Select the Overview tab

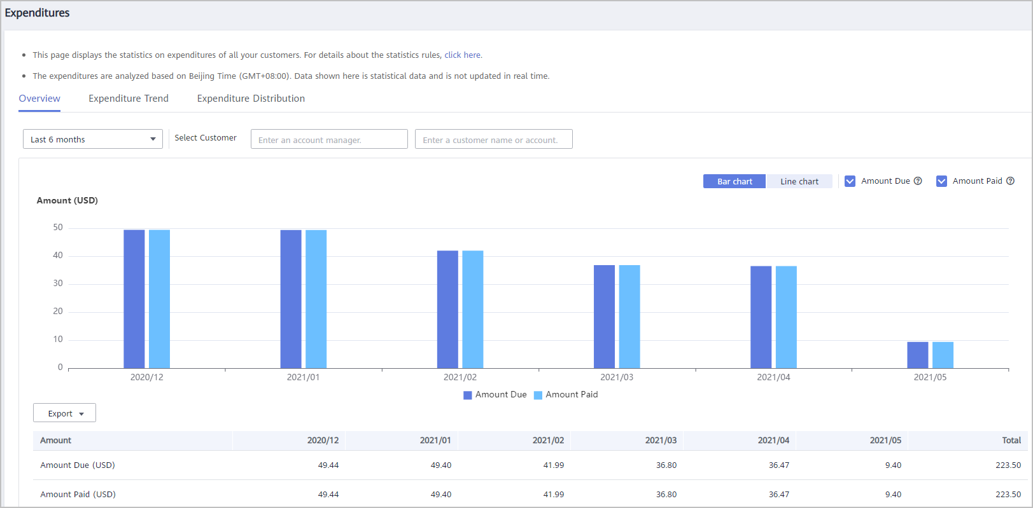(39, 99)
